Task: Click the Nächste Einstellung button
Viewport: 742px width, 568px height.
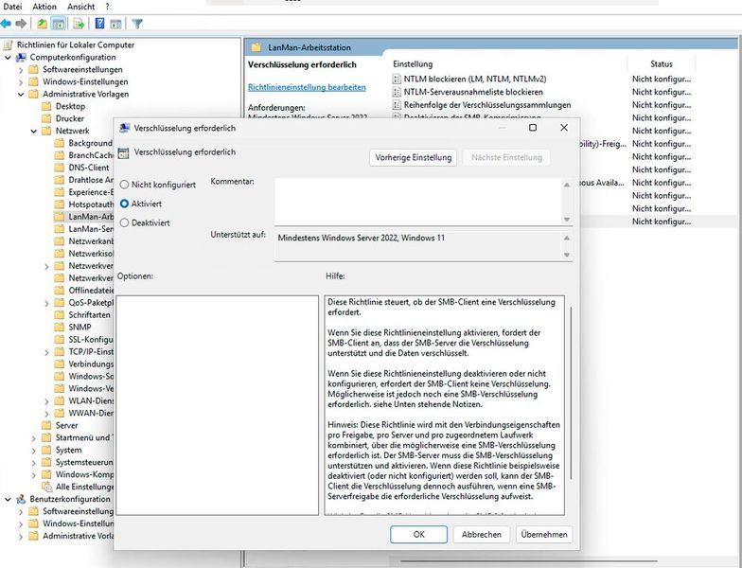Action: [x=506, y=157]
